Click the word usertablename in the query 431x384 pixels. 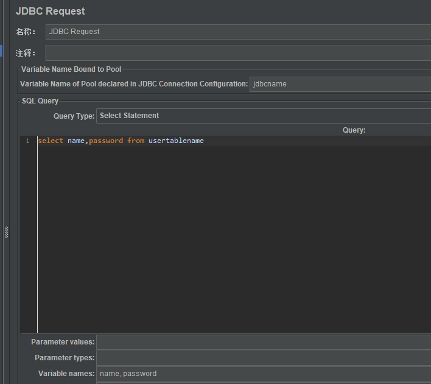click(176, 141)
